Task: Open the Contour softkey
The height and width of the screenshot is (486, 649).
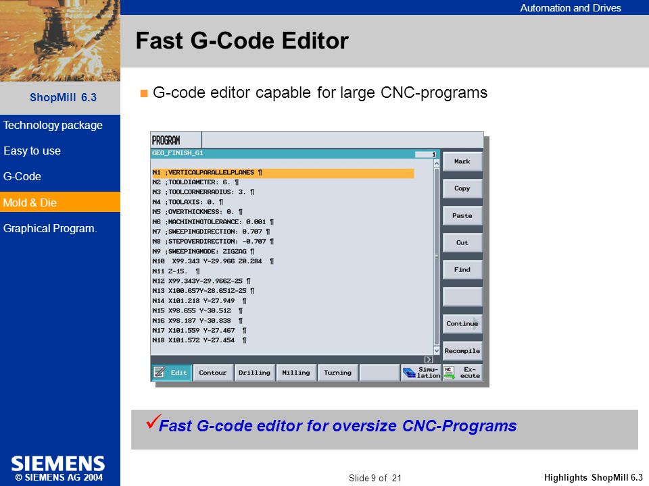Action: coord(213,373)
